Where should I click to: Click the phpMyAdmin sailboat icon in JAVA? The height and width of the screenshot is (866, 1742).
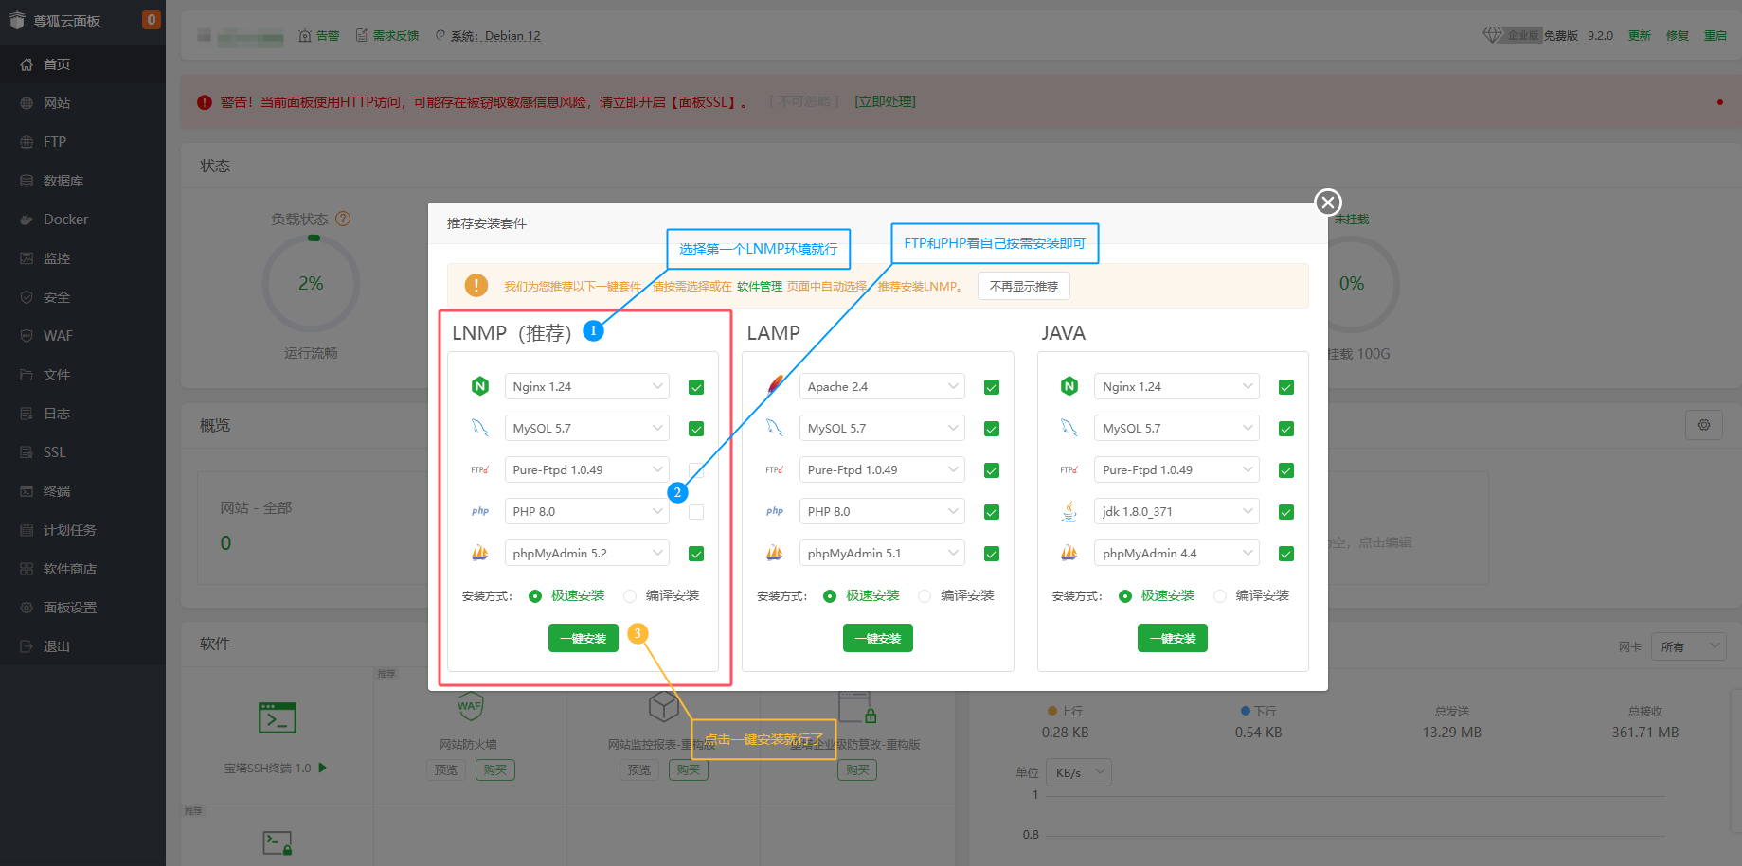[1069, 553]
